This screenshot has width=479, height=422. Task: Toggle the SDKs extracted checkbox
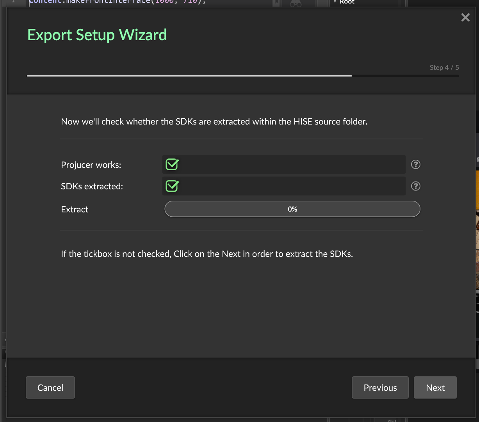coord(172,186)
